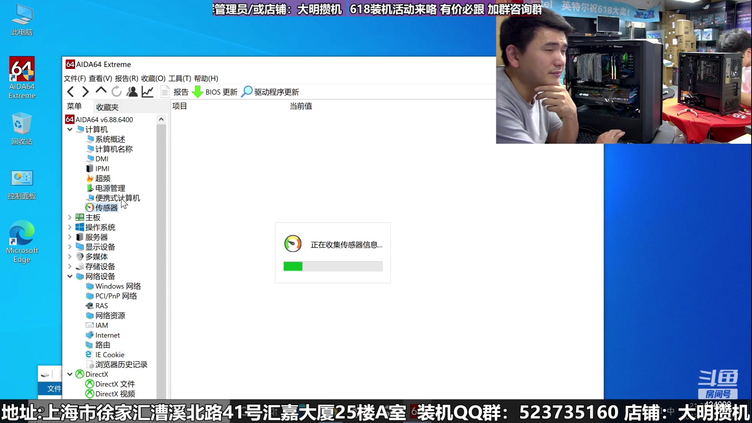Open the 帮助(H) menu
The width and height of the screenshot is (752, 423).
point(206,78)
